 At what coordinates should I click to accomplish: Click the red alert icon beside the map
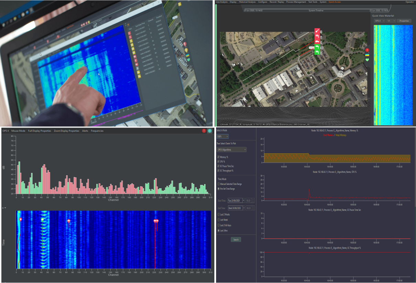pos(367,50)
